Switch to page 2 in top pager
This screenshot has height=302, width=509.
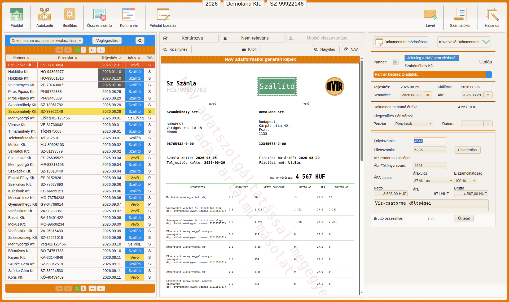83,50
